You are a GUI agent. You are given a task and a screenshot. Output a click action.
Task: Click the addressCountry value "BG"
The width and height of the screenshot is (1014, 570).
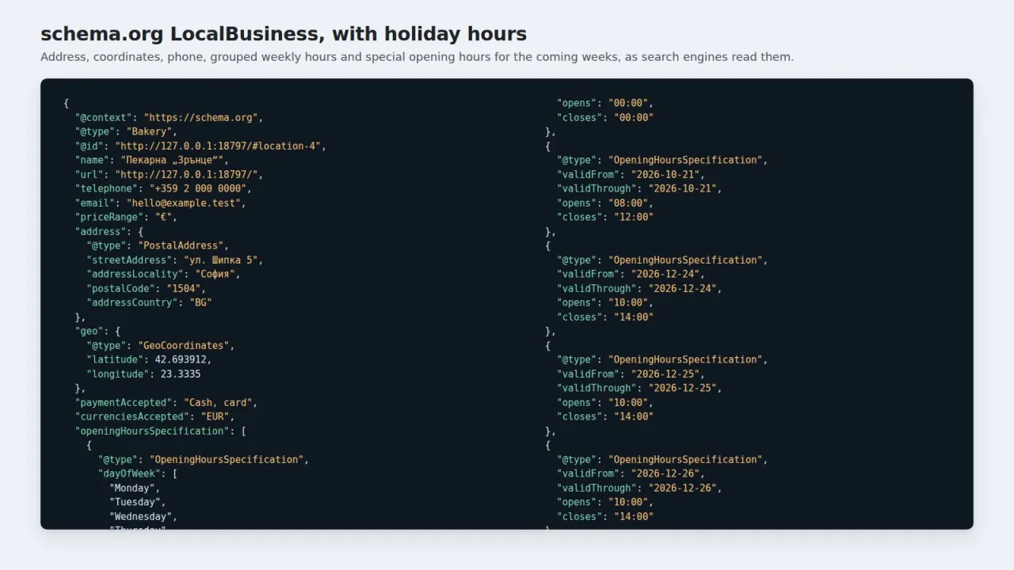click(x=200, y=302)
